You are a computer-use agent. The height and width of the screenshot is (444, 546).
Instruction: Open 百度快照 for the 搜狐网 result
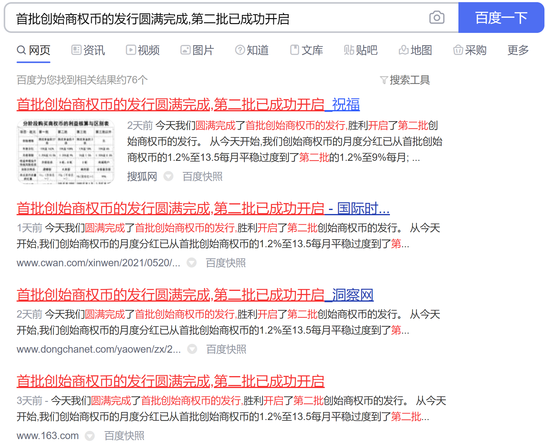203,176
